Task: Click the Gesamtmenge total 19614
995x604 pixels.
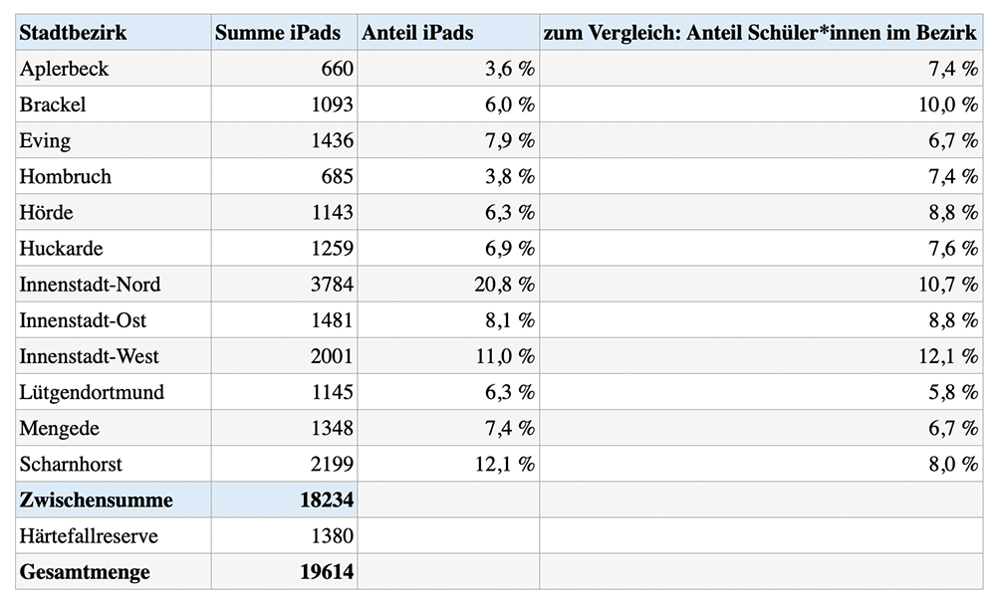Action: 284,572
